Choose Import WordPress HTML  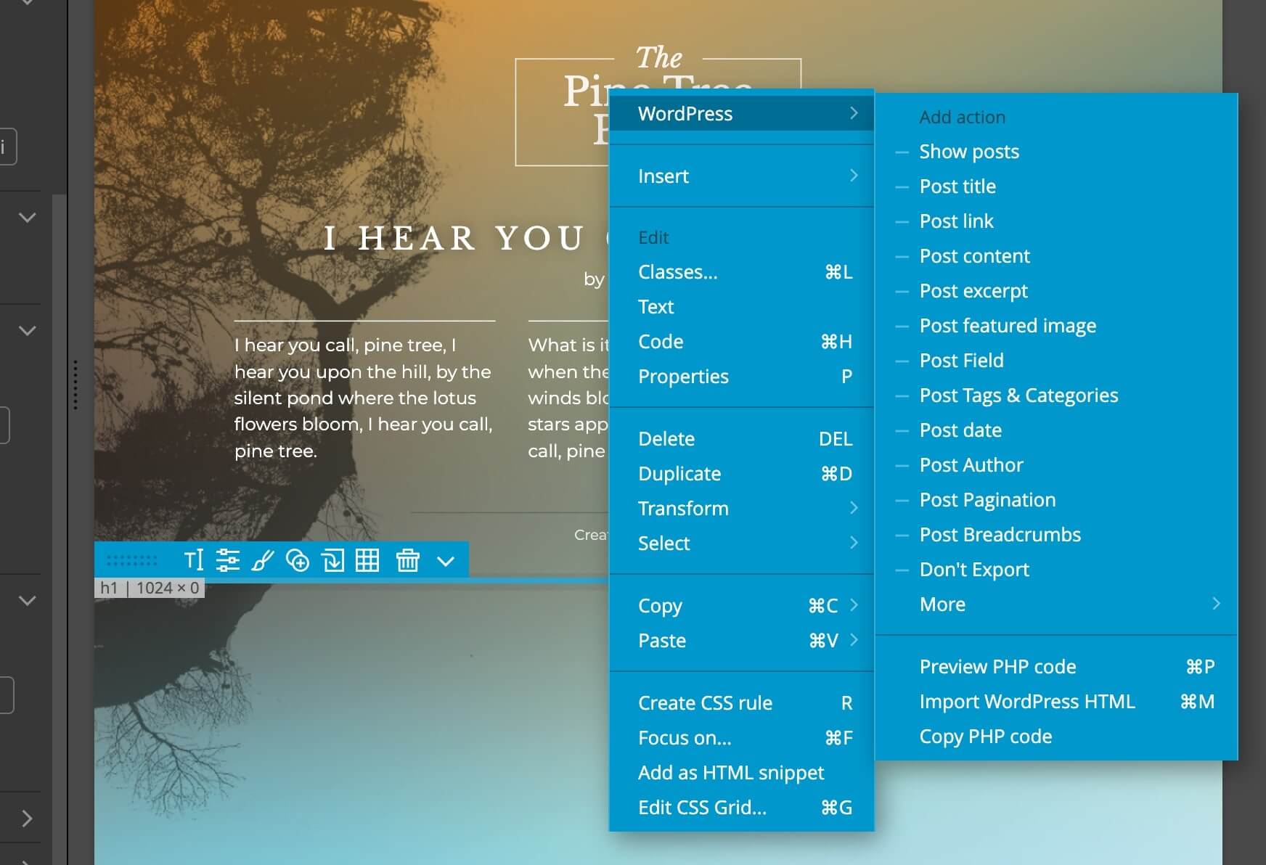pyautogui.click(x=1056, y=701)
